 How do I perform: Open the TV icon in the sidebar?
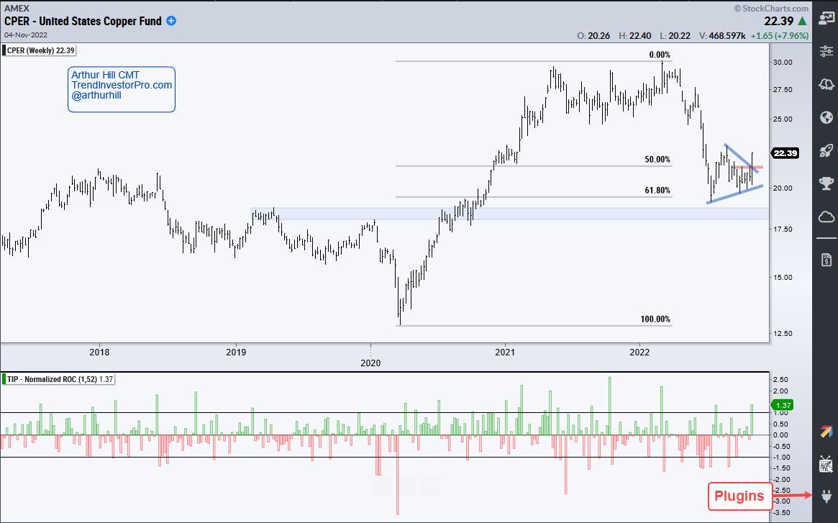[825, 464]
